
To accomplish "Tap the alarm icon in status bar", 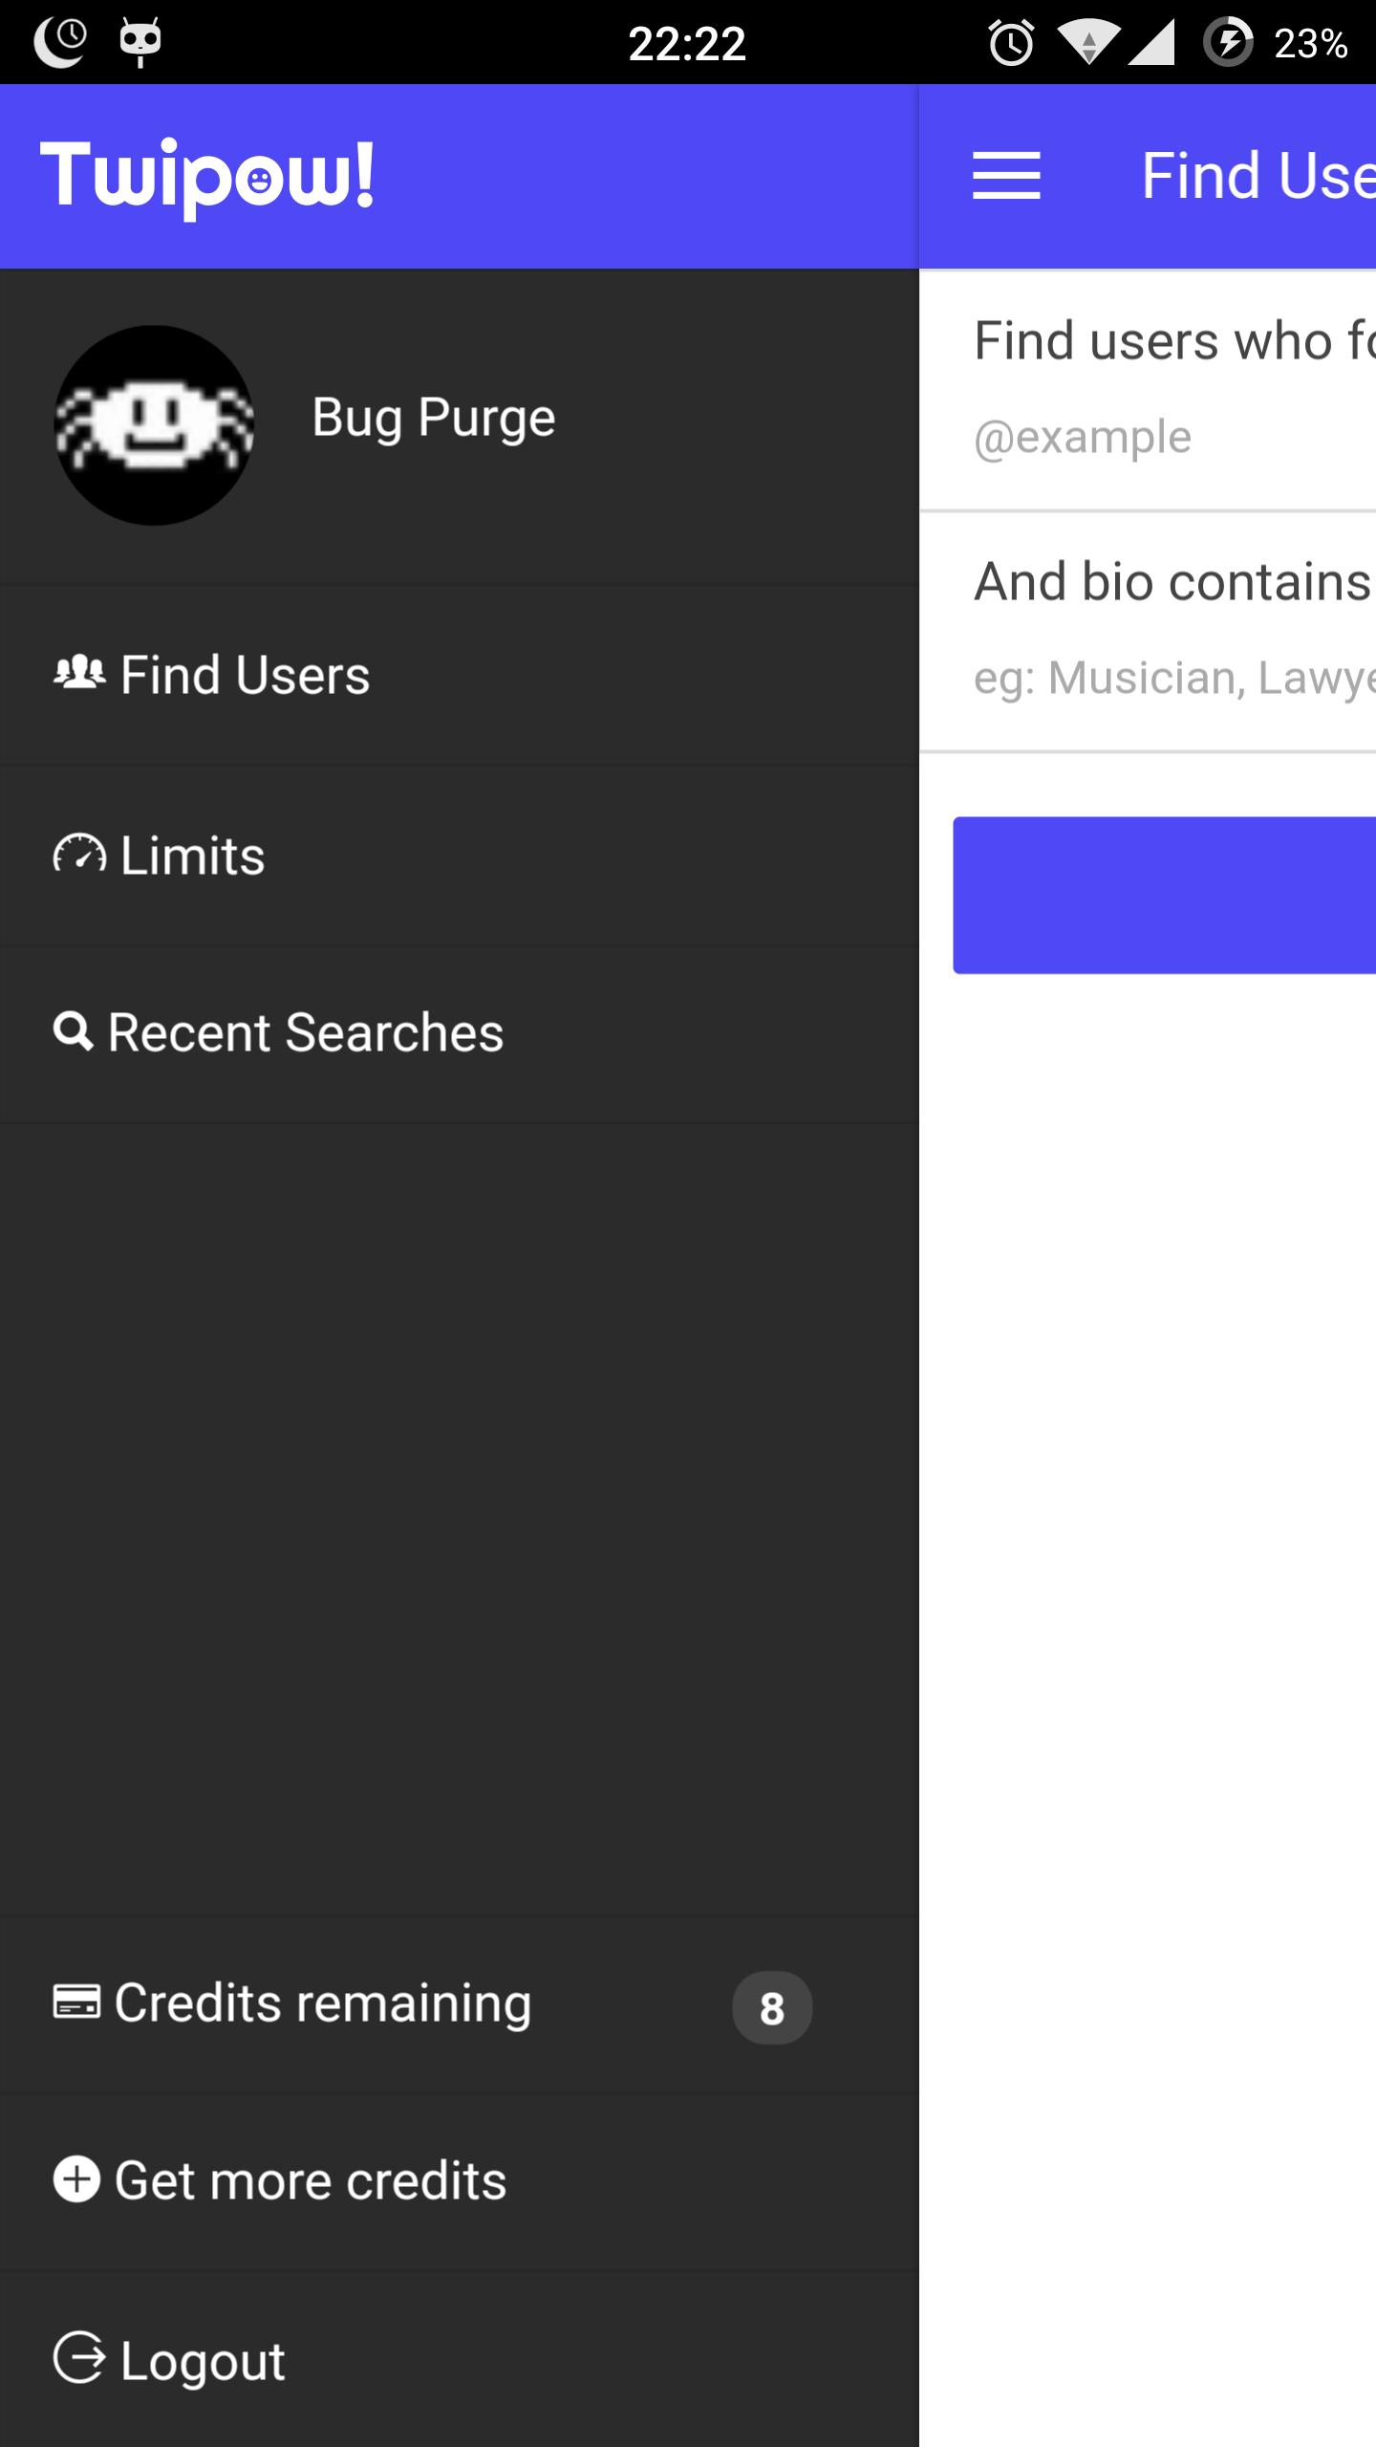I will (x=1011, y=43).
